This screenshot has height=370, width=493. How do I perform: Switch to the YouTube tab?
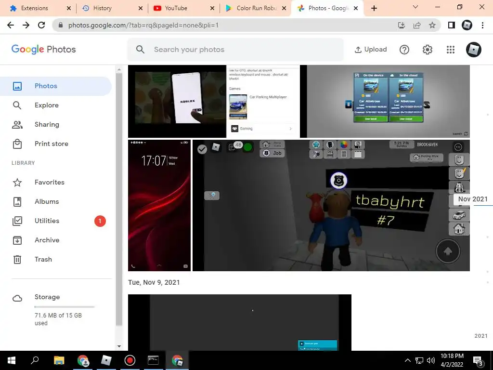(x=184, y=8)
